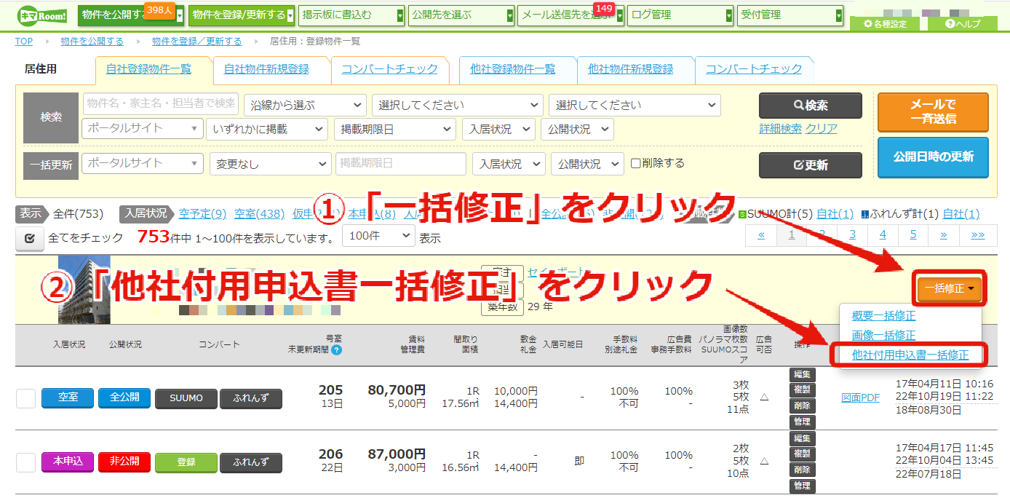This screenshot has width=1010, height=498.
Task: Click メールで一斉送信 orange button
Action: (933, 111)
